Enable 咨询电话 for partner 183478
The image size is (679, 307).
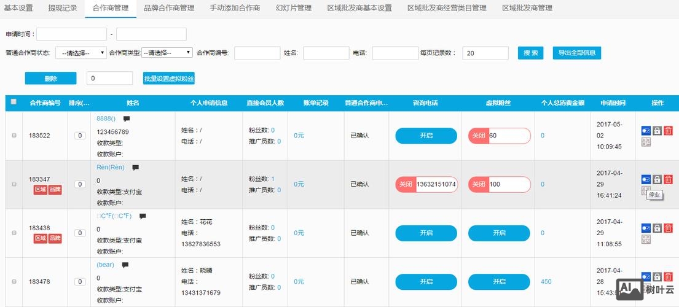426,281
